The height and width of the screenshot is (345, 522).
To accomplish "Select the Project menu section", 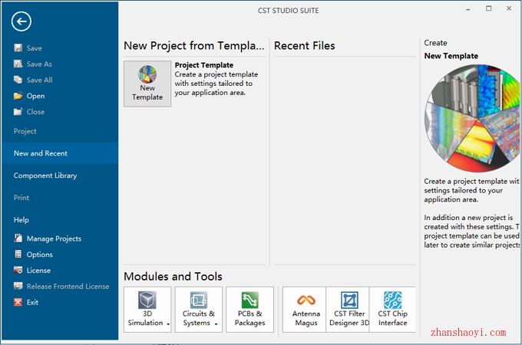I will [25, 131].
